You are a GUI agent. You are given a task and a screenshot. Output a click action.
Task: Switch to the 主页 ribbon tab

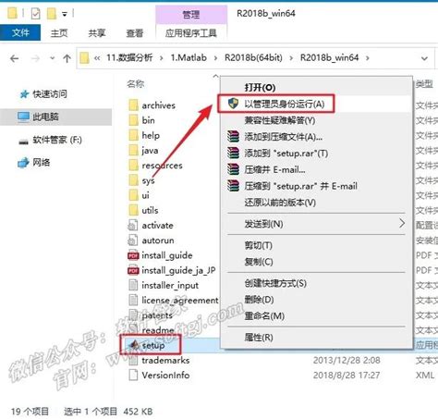click(59, 33)
